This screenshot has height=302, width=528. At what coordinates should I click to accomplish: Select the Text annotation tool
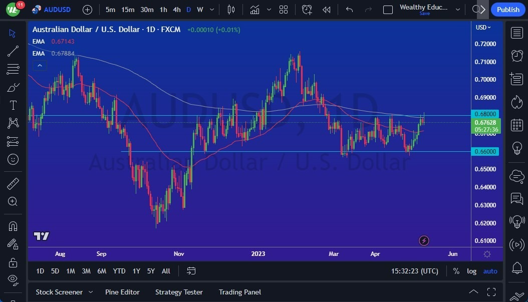(13, 105)
